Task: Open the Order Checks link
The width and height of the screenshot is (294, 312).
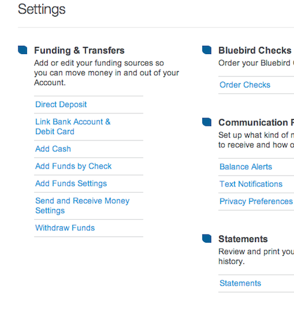Action: tap(245, 85)
